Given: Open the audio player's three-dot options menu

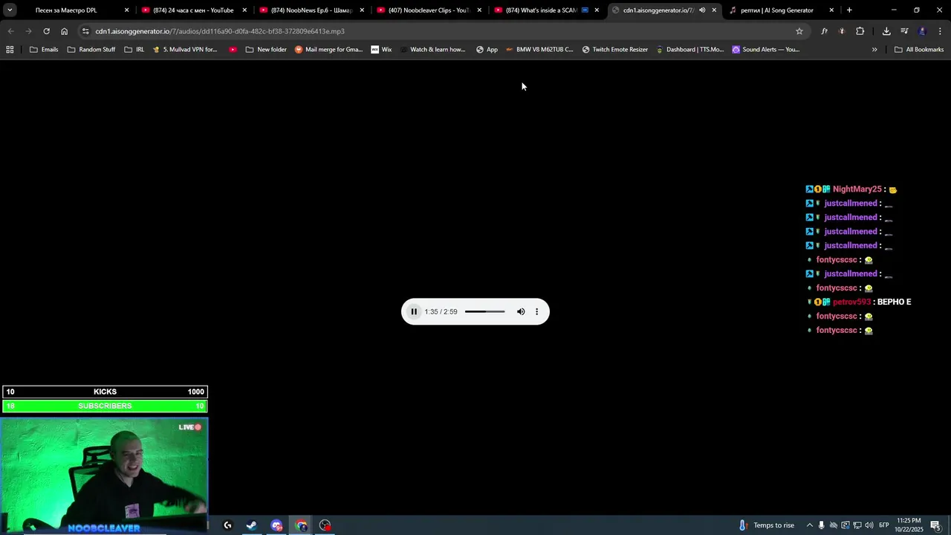Looking at the screenshot, I should pos(536,311).
